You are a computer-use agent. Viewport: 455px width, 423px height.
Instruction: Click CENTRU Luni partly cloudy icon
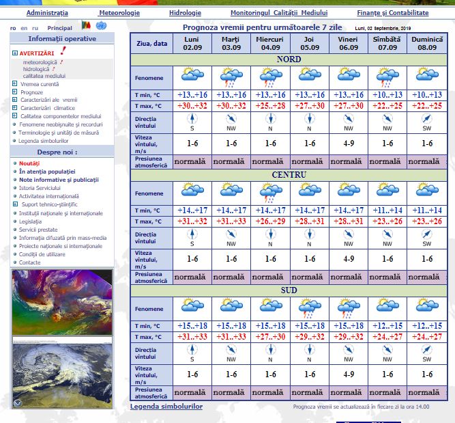pyautogui.click(x=192, y=189)
